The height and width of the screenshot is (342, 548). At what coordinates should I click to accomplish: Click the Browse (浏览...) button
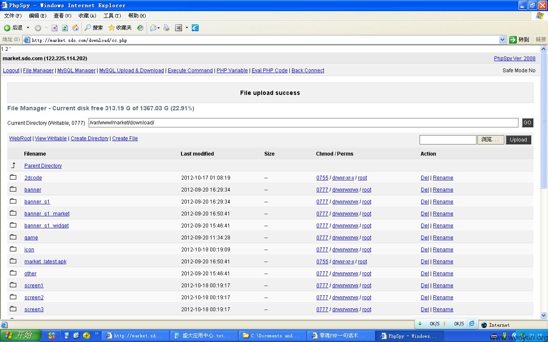491,140
